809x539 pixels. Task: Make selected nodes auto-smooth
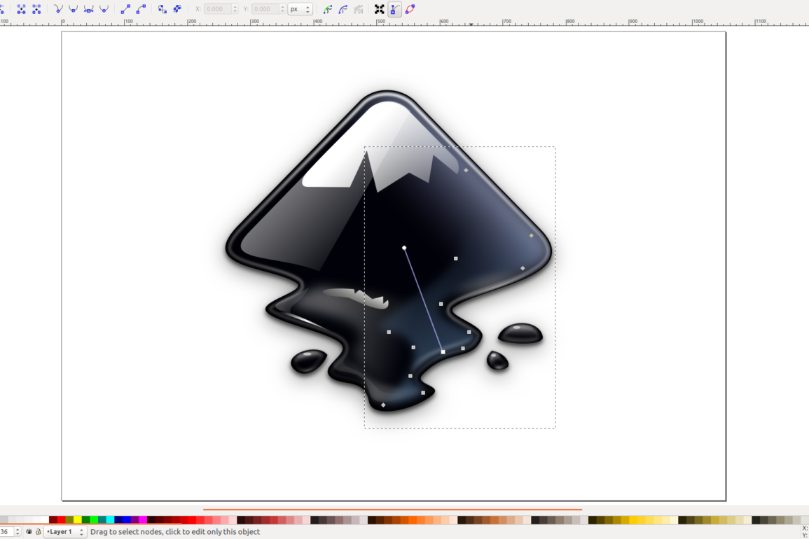104,9
